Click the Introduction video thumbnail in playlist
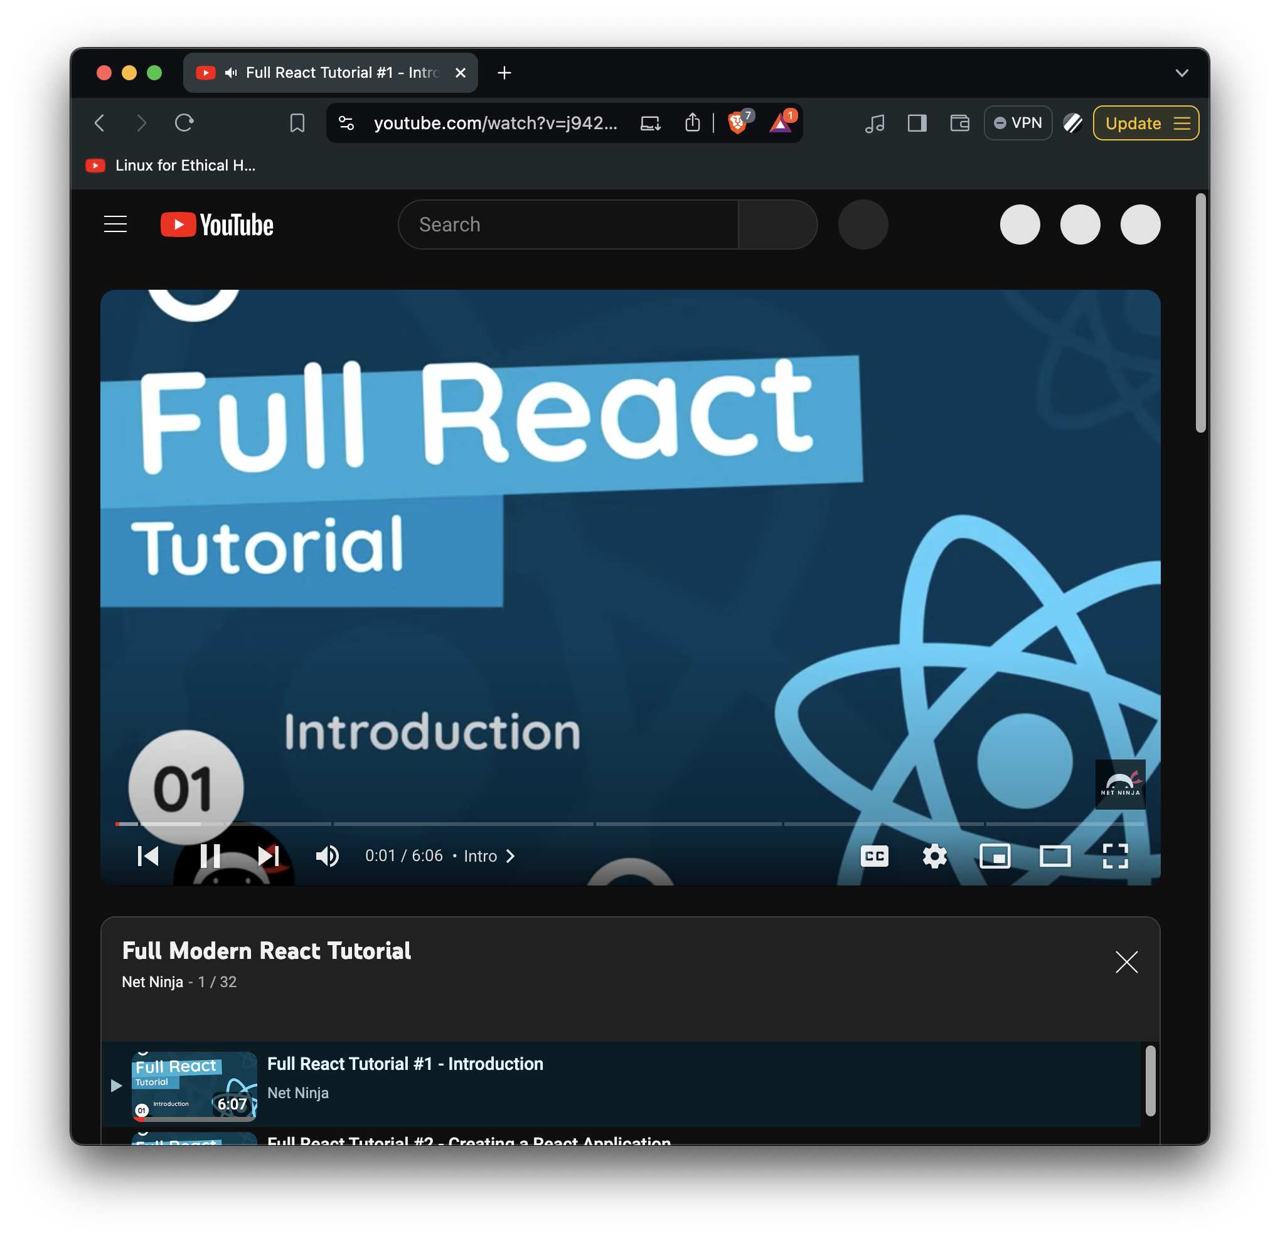 [x=194, y=1086]
